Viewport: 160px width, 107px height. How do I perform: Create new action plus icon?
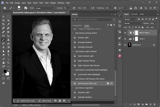[114, 25]
